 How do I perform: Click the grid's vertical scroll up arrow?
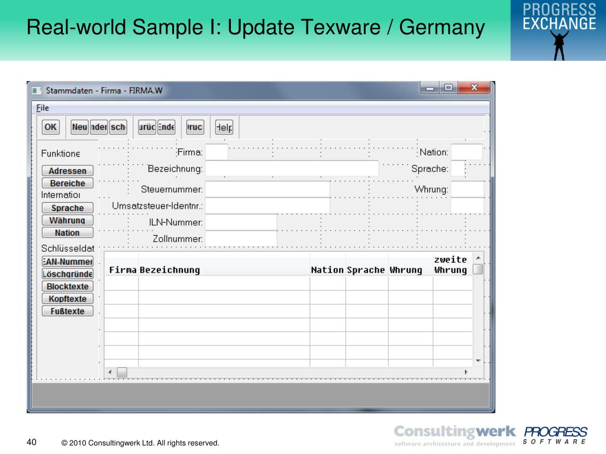click(478, 258)
